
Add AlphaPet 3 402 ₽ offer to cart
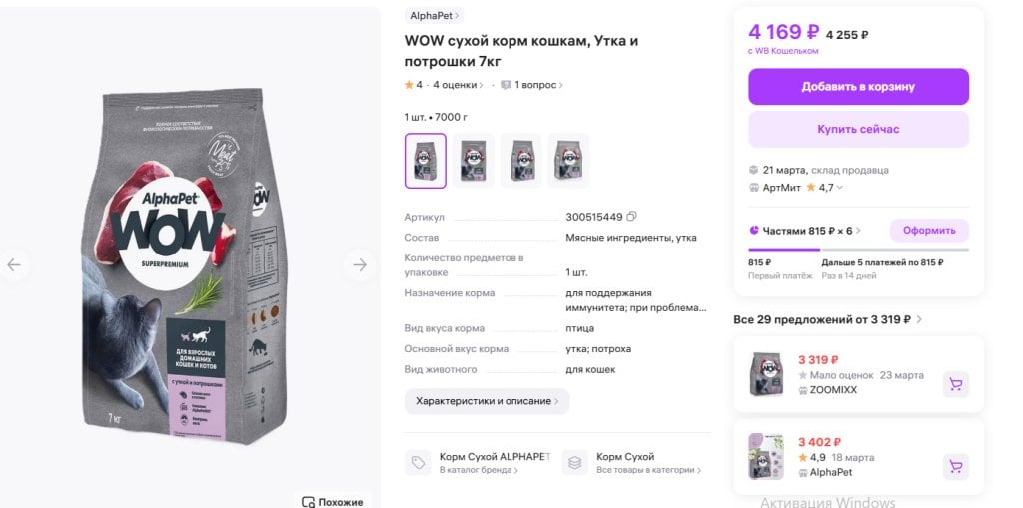coord(956,467)
